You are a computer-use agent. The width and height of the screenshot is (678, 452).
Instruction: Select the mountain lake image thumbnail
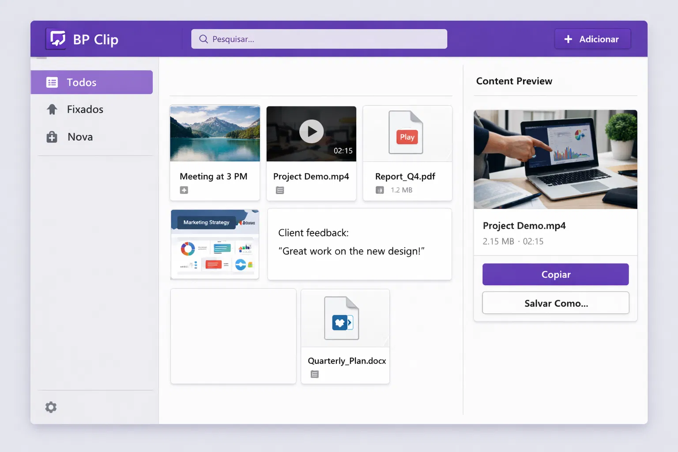point(215,134)
